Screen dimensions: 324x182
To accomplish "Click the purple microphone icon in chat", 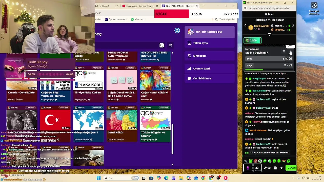I will coord(248,168).
